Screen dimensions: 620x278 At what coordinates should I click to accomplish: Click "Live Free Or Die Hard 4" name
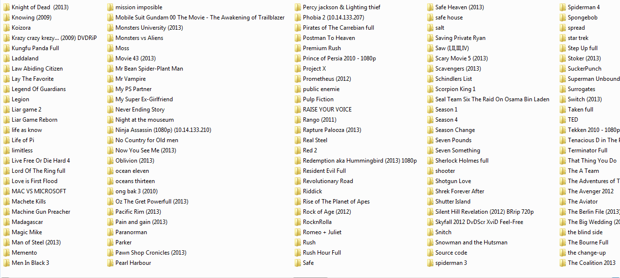pyautogui.click(x=41, y=161)
